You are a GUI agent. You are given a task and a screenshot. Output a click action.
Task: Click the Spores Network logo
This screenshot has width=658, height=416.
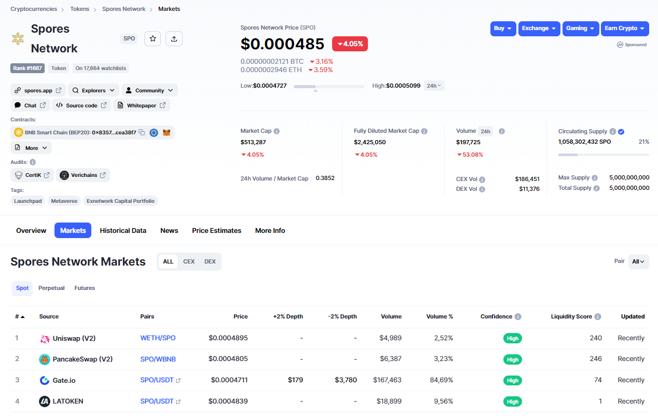pos(18,38)
